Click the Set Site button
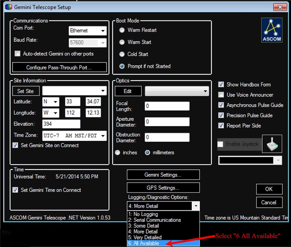291x247 pixels. click(26, 91)
